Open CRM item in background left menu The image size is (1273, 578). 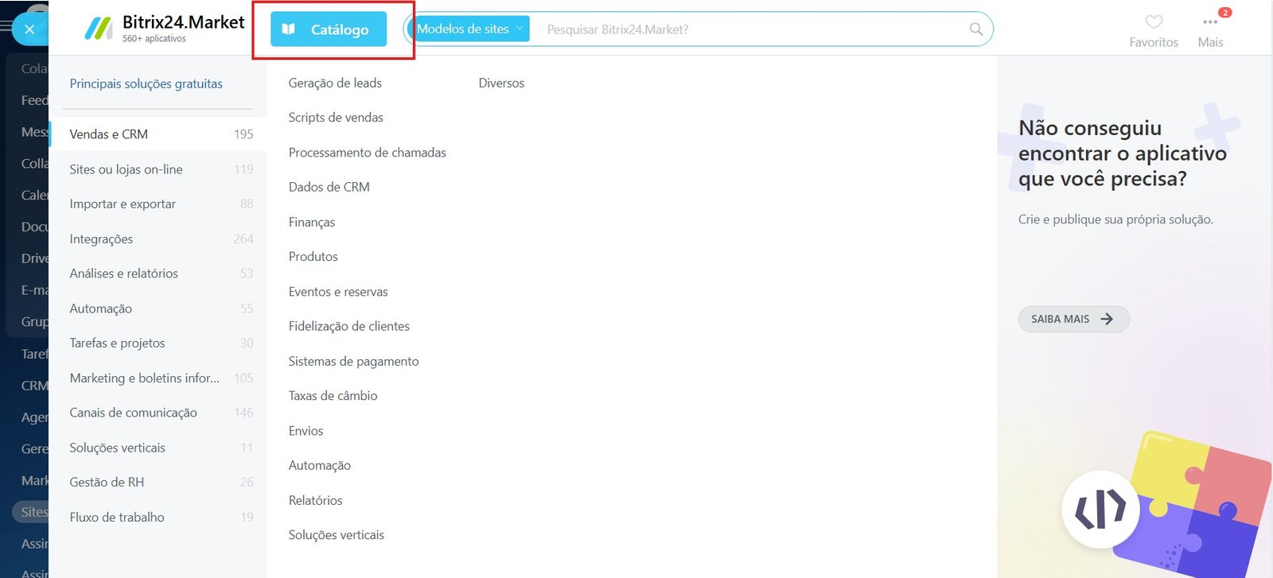point(34,386)
